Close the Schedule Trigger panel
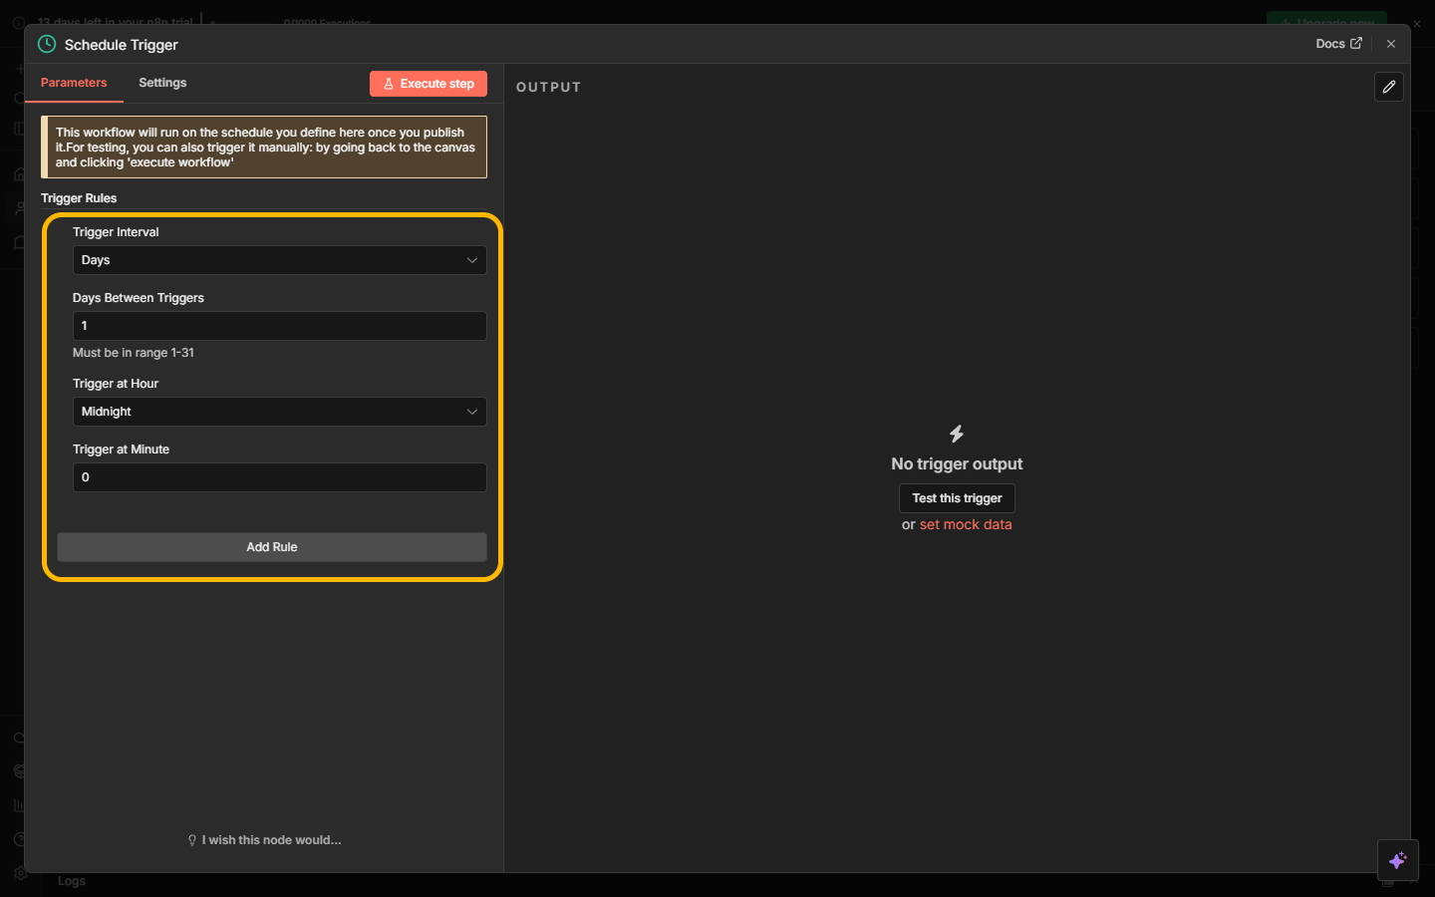Image resolution: width=1435 pixels, height=897 pixels. pos(1391,44)
